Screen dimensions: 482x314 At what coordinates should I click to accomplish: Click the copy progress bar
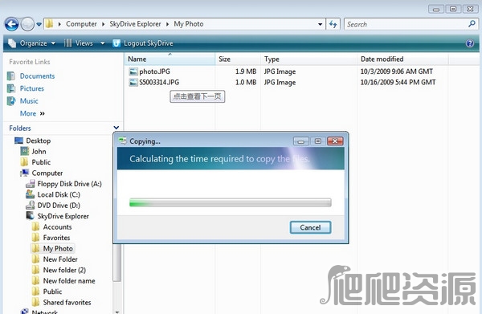coord(231,202)
